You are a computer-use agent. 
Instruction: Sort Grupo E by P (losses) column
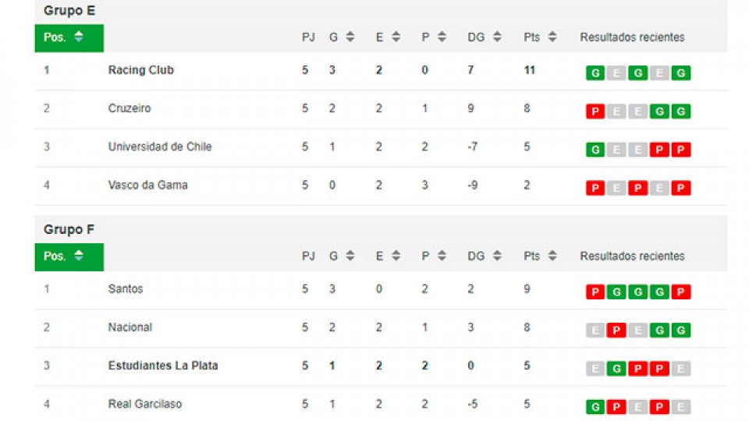pos(442,37)
